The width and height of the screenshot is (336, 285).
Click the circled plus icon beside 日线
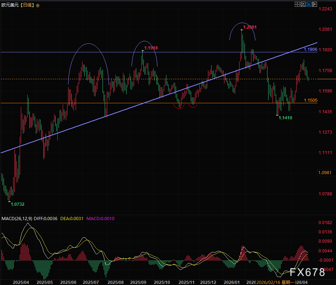[x=38, y=5]
